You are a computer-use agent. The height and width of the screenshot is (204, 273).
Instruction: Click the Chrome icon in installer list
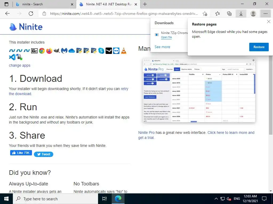pos(42,51)
